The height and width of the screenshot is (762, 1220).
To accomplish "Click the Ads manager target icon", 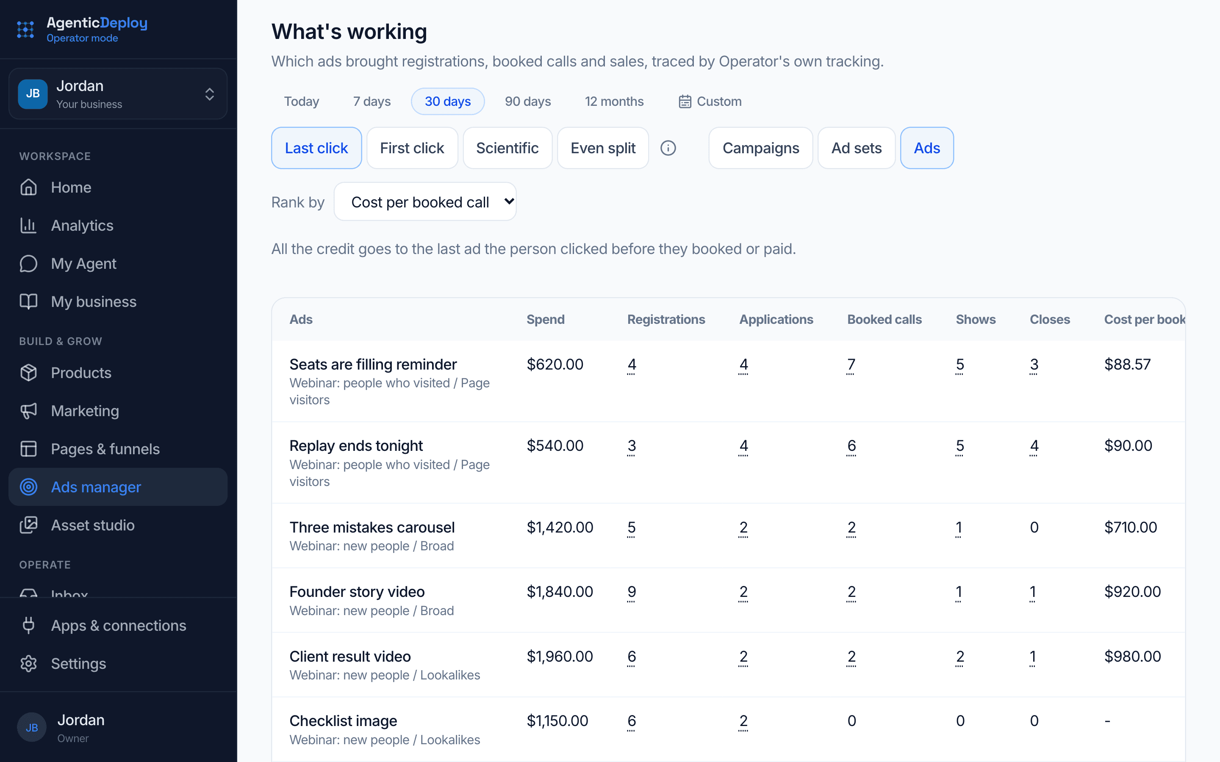I will pos(29,487).
